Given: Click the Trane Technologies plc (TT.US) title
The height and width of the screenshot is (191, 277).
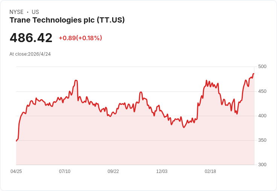Looking at the screenshot, I should pos(67,20).
